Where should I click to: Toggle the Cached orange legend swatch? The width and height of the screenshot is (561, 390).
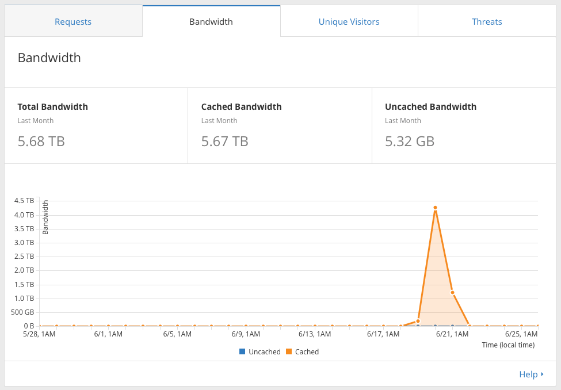[289, 351]
